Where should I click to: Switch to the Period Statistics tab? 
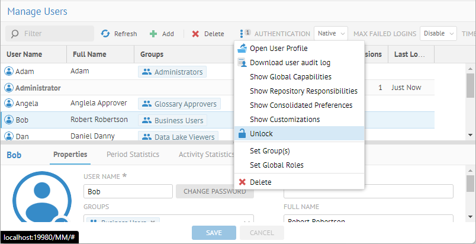(133, 155)
